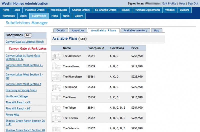Open Canyon Lakes at Stone Gate Section 6 & 12
Viewport: 200px width, 132px height.
click(x=23, y=57)
